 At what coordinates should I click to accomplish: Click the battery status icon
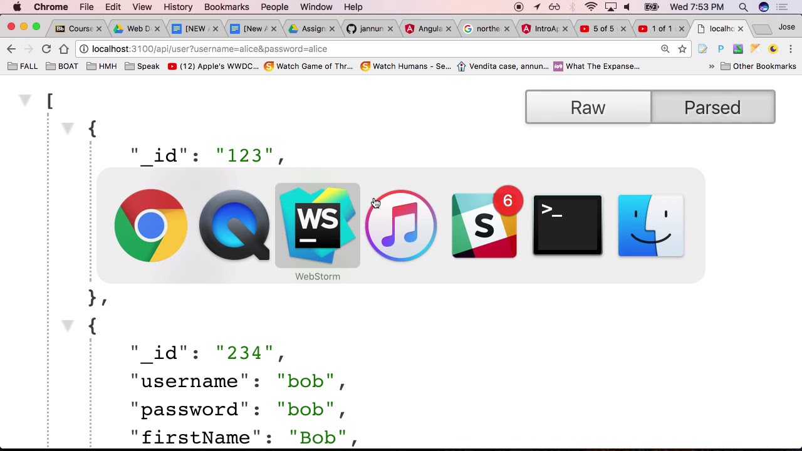pyautogui.click(x=652, y=7)
